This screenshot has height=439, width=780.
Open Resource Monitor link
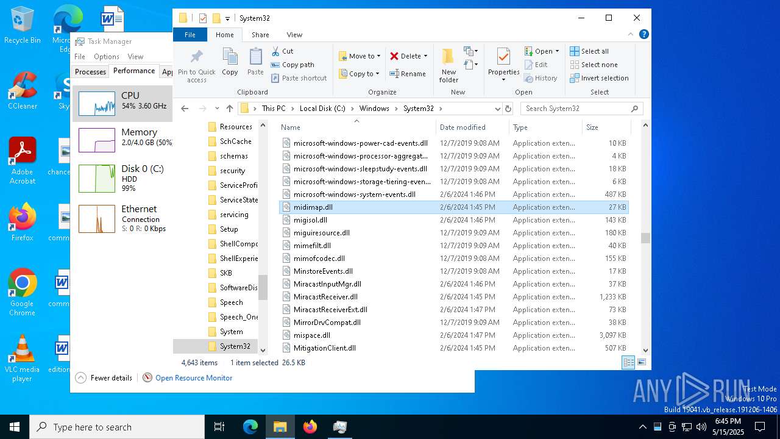194,378
